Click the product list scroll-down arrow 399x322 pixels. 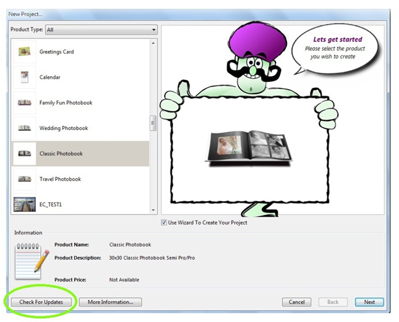tap(153, 210)
